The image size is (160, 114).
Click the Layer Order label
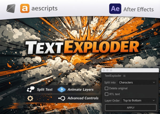(x=112, y=101)
